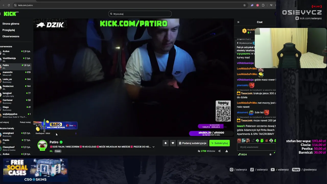Click piwniakk username in chat
Viewport: 327px width, 184px height.
click(242, 85)
